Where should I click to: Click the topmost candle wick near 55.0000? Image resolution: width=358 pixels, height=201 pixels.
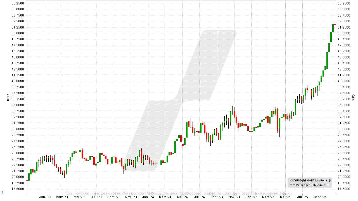coord(333,13)
